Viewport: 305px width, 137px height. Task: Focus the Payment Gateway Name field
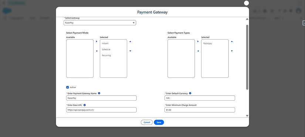101,98
